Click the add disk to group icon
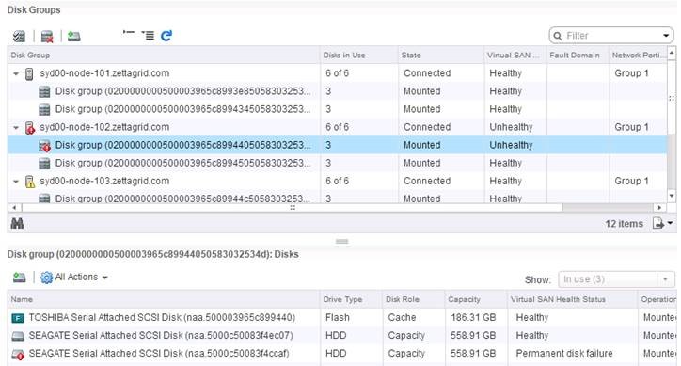The height and width of the screenshot is (366, 681). [x=73, y=36]
